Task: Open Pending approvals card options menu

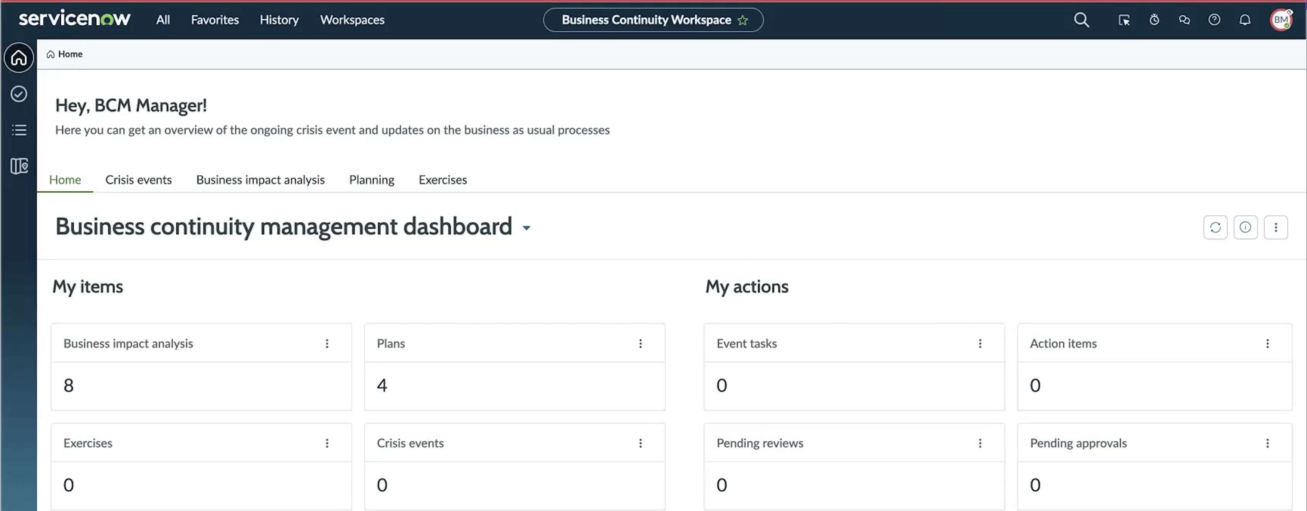Action: click(1267, 443)
